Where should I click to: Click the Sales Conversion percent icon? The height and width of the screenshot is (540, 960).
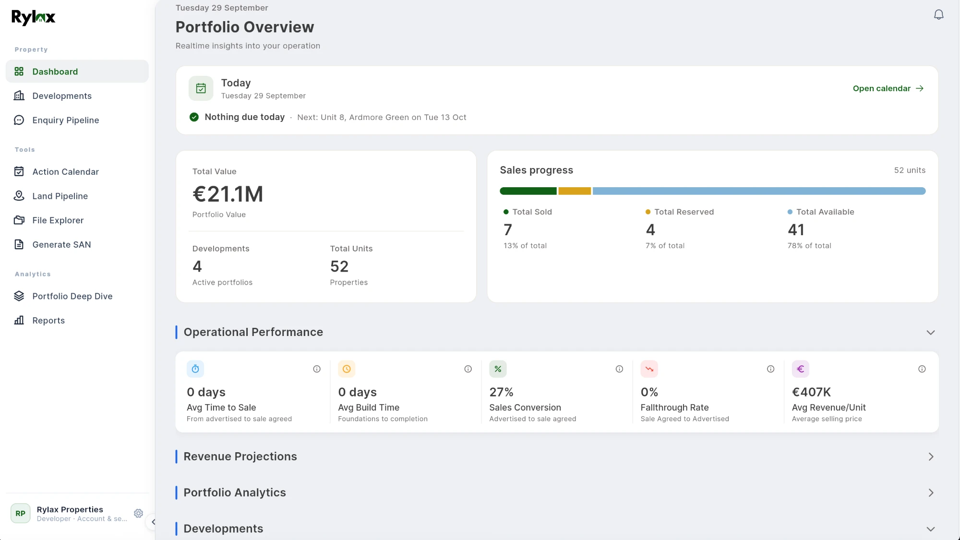(498, 369)
